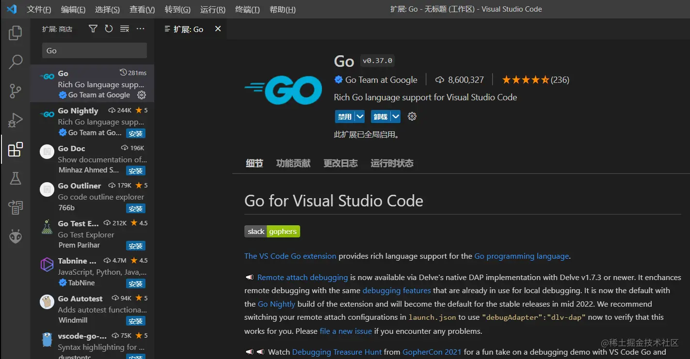Viewport: 690px width, 359px height.
Task: Click the Go Doc extension icon
Action: [x=47, y=152]
